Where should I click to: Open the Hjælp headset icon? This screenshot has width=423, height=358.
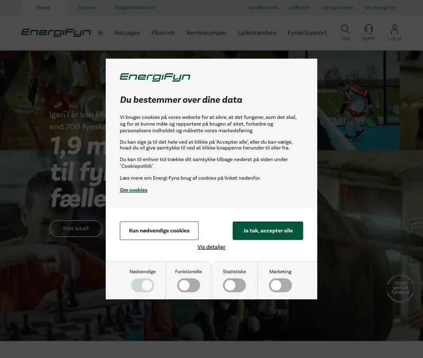point(369,29)
